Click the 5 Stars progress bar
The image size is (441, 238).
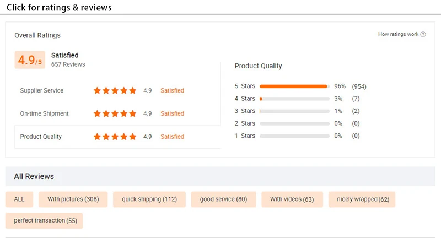coord(294,86)
